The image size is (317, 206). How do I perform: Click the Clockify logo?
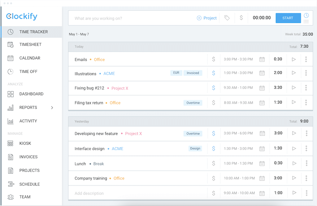(x=22, y=16)
